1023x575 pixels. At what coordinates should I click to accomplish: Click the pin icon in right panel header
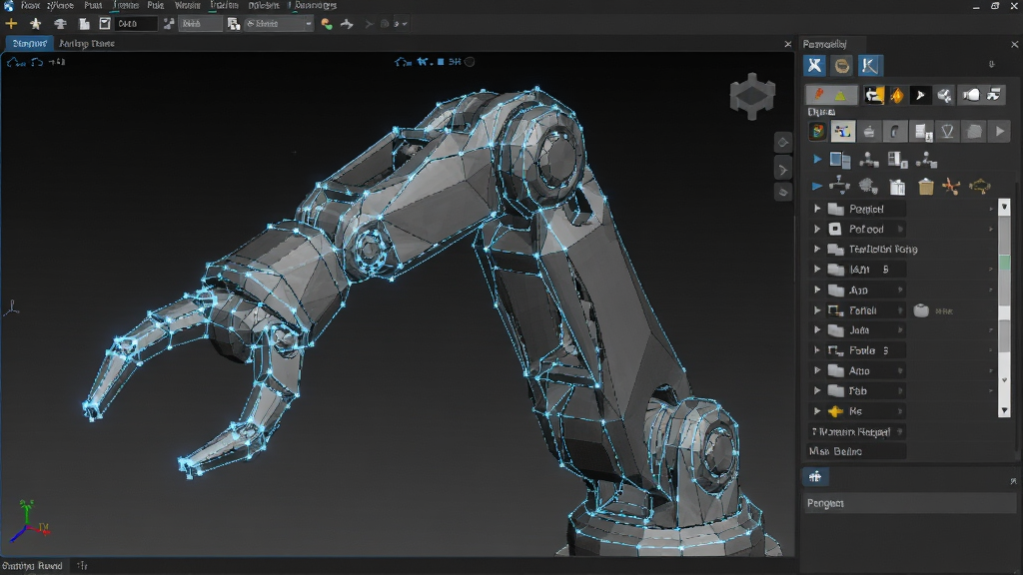click(x=992, y=65)
